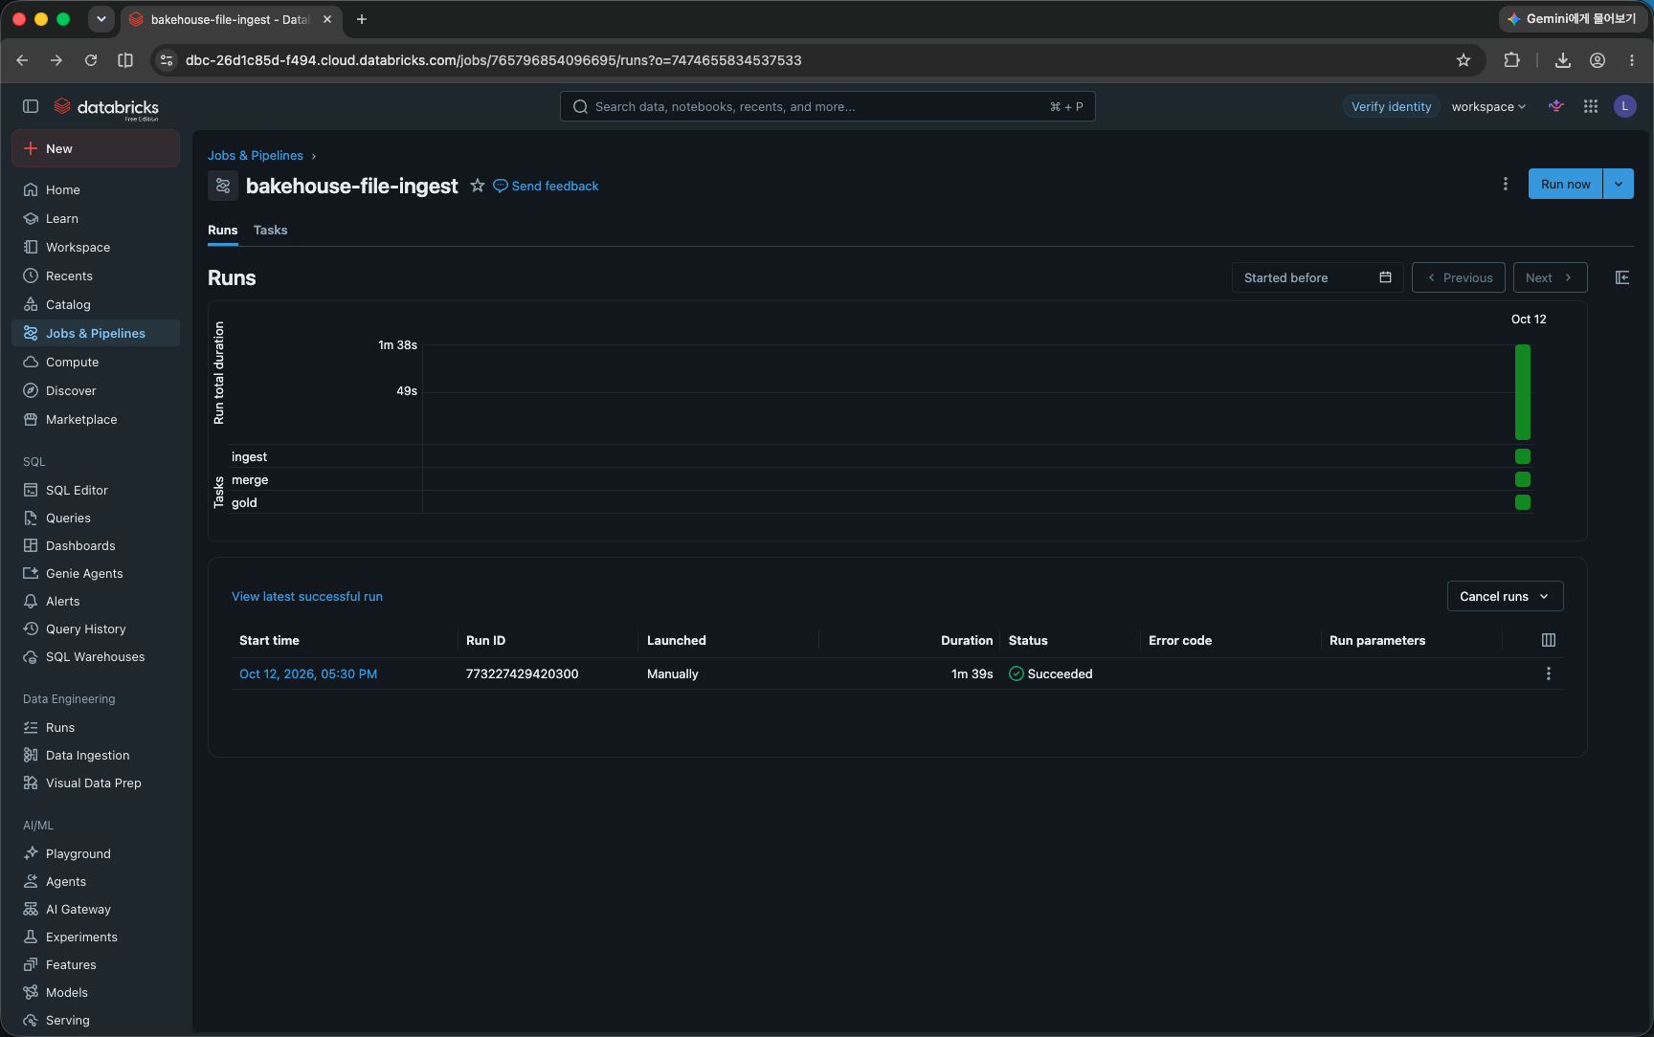Image resolution: width=1654 pixels, height=1037 pixels.
Task: Open the user avatar L menu
Action: 1625,106
